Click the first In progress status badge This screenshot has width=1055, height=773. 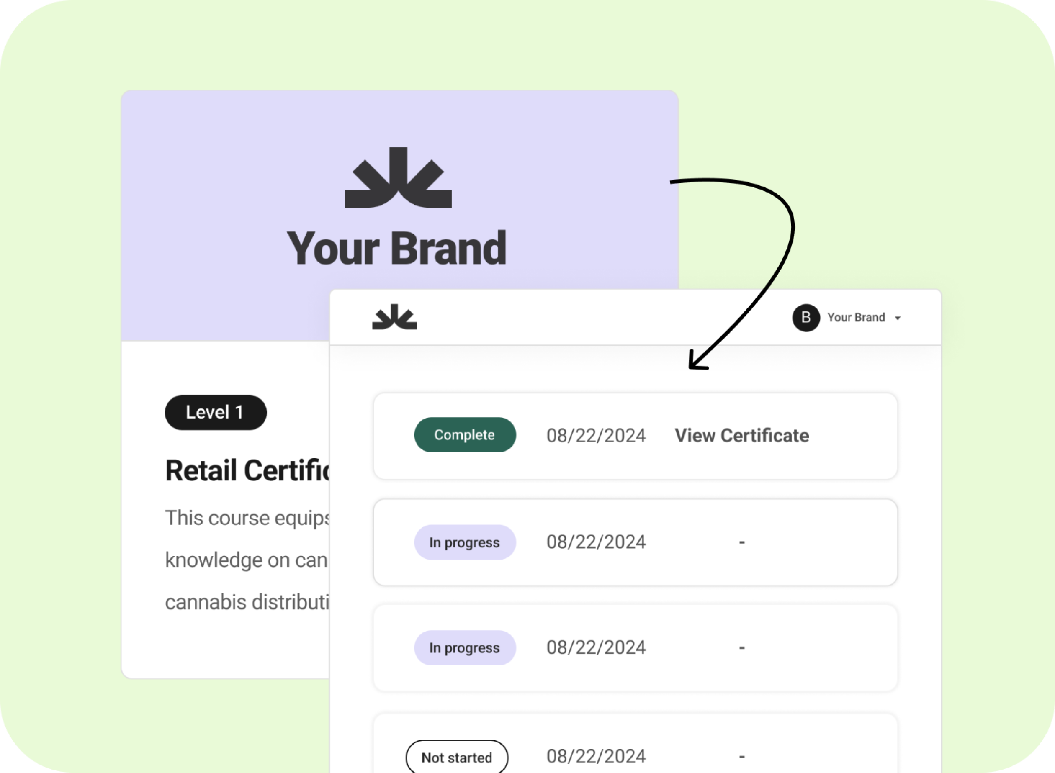465,542
